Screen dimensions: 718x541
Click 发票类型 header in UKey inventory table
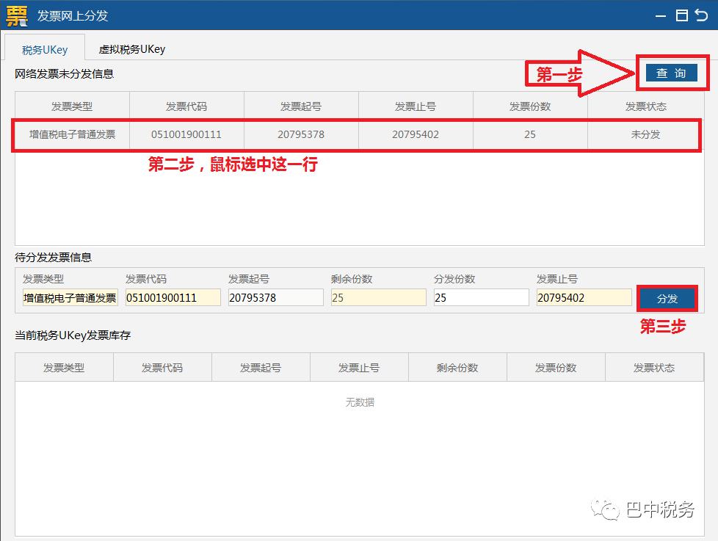64,368
